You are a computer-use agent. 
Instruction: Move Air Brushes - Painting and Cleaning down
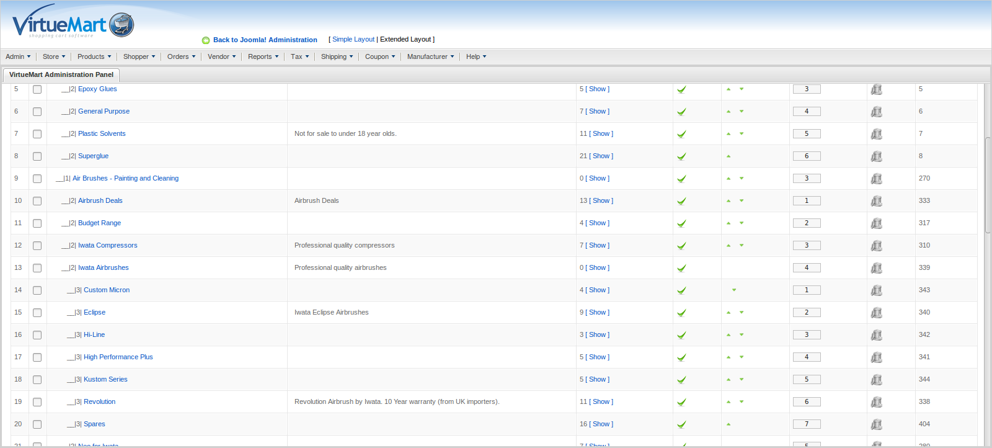[742, 179]
